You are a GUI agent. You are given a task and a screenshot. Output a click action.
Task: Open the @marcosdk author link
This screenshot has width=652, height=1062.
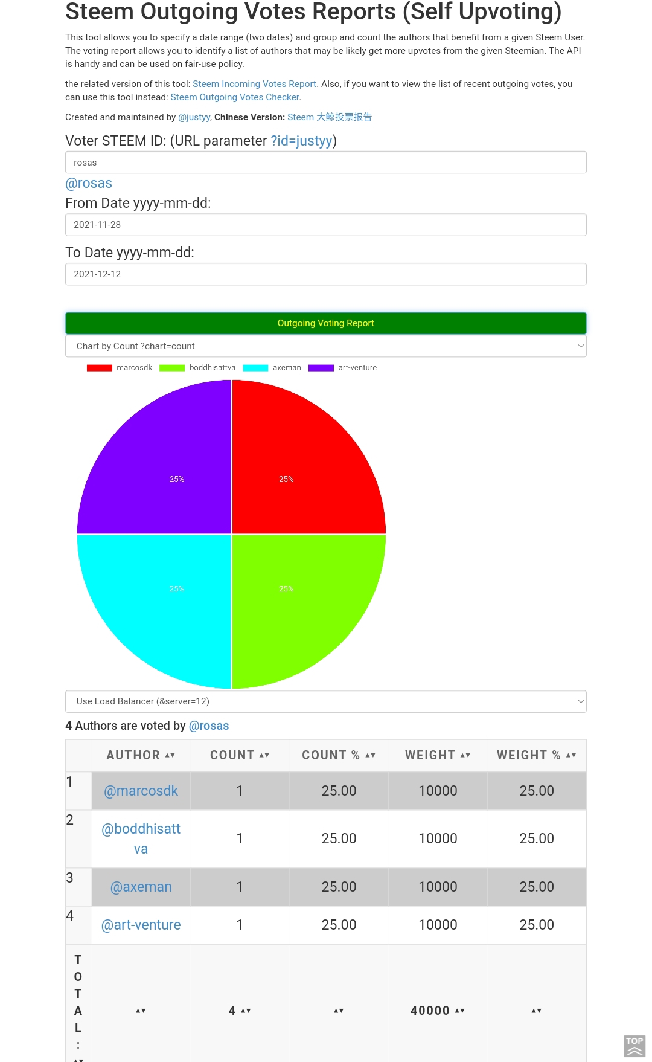(141, 791)
